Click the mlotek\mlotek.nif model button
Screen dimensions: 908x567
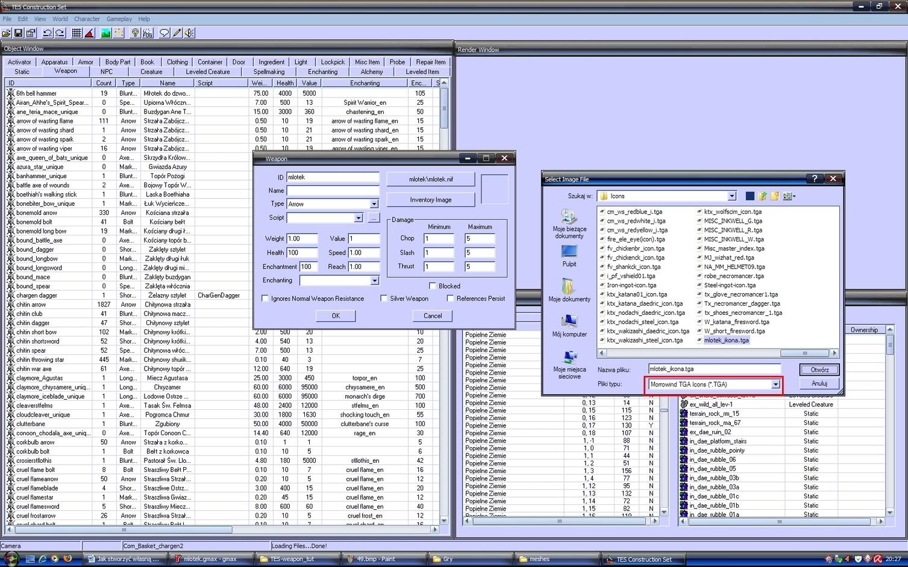click(x=431, y=179)
